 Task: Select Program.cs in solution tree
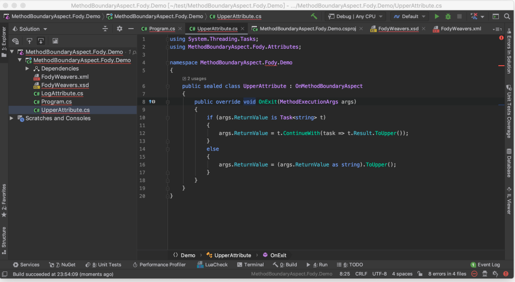[56, 101]
